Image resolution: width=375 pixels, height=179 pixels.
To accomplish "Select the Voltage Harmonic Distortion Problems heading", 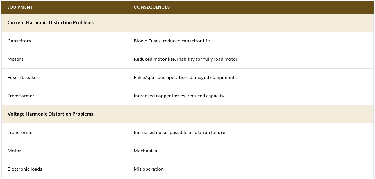I will pos(50,114).
